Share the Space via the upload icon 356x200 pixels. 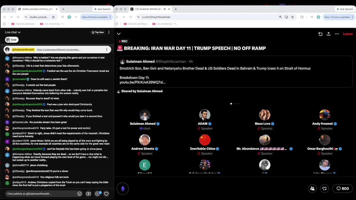[x=328, y=34]
